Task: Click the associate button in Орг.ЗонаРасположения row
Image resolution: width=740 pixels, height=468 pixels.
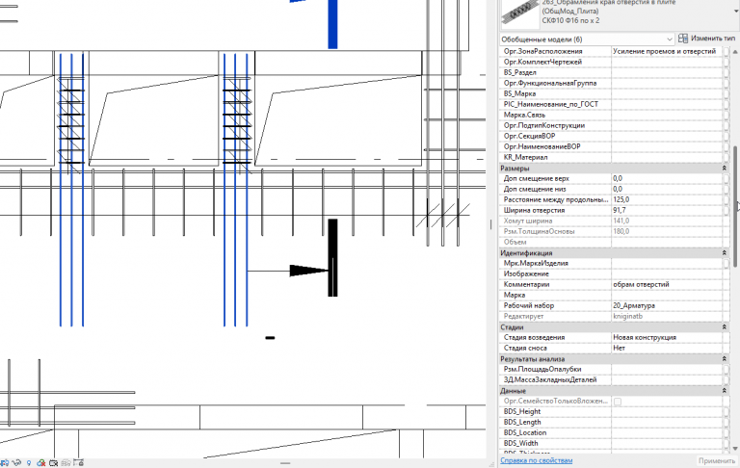Action: tap(727, 51)
